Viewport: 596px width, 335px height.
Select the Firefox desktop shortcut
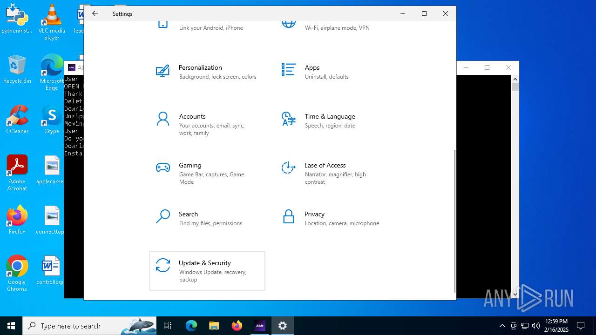click(17, 220)
